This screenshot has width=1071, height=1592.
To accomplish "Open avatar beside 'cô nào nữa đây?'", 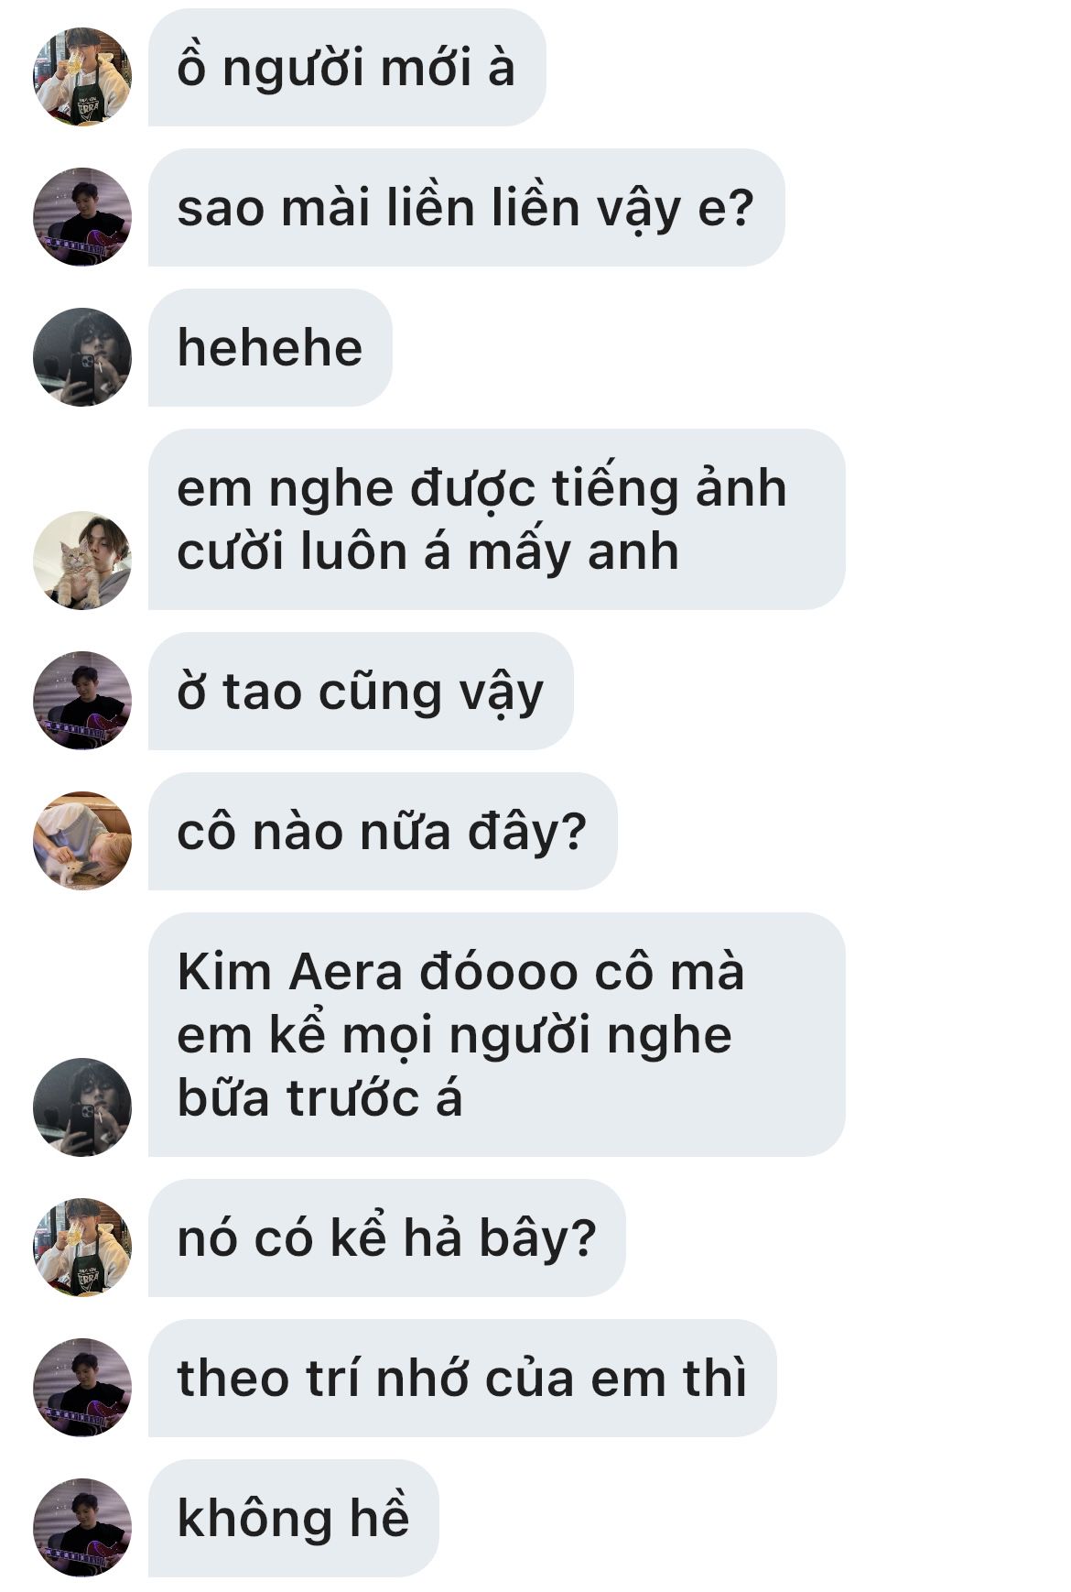I will click(82, 840).
